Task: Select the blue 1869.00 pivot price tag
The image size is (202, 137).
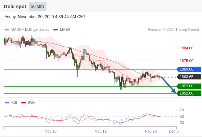Action: [x=189, y=69]
